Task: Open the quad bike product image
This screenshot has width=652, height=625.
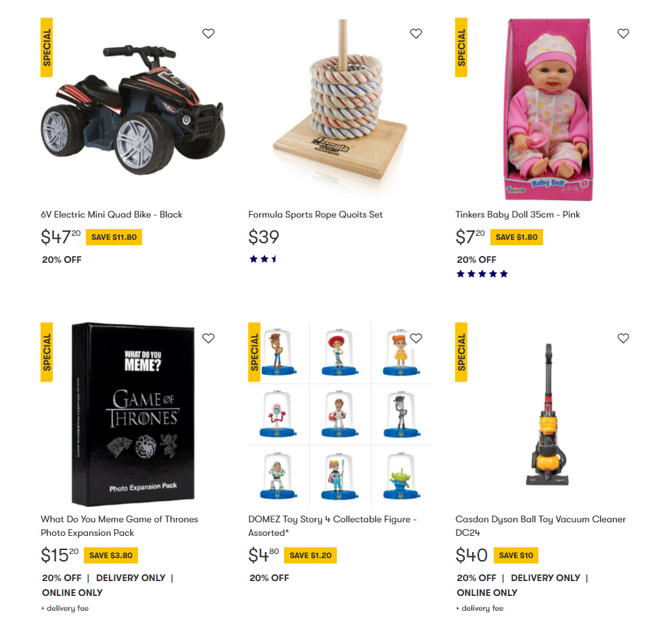Action: pos(133,109)
